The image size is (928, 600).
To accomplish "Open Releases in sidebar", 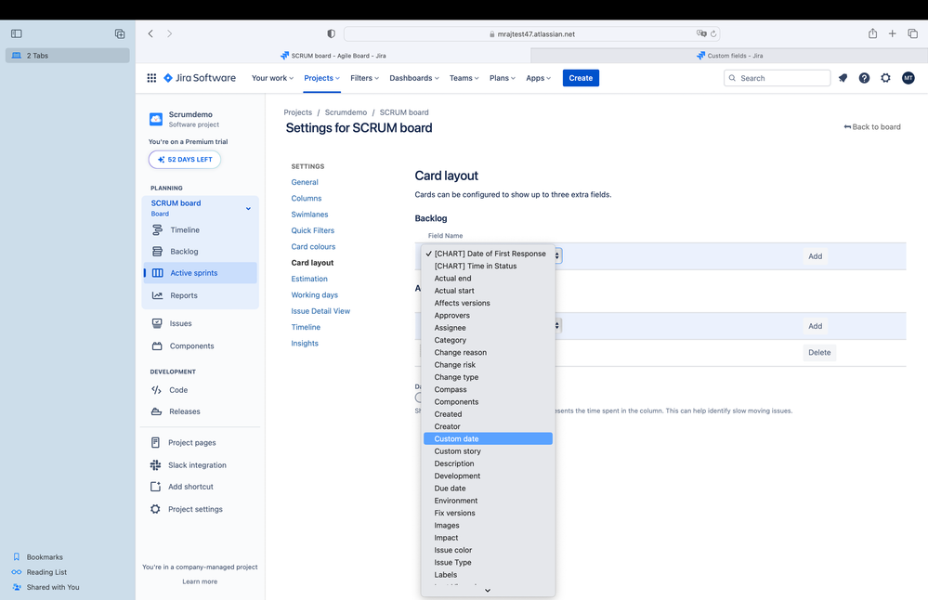I will coord(200,411).
